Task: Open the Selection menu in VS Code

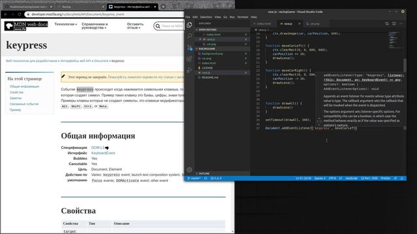Action: pos(206,17)
